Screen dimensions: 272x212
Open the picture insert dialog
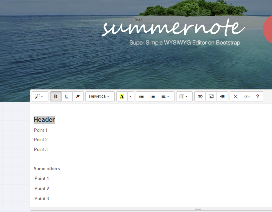click(211, 96)
